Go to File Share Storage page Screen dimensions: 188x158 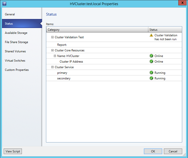coord(16,42)
